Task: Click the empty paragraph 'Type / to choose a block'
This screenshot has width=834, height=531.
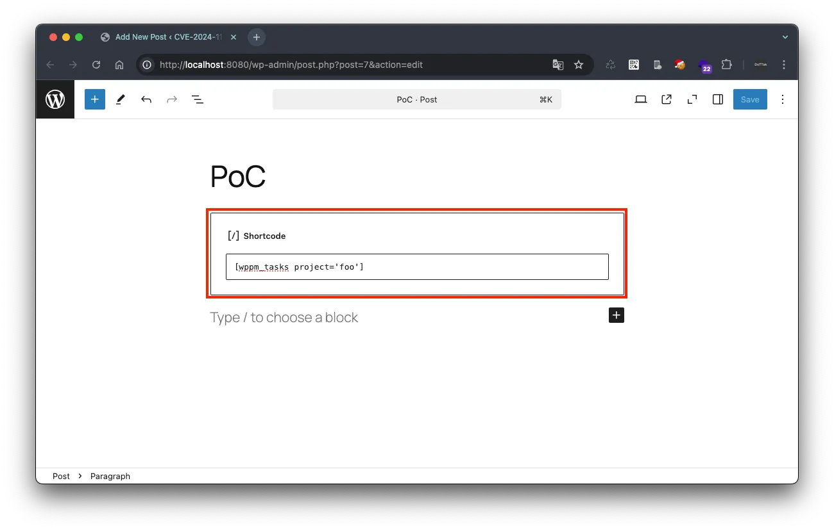Action: point(284,318)
